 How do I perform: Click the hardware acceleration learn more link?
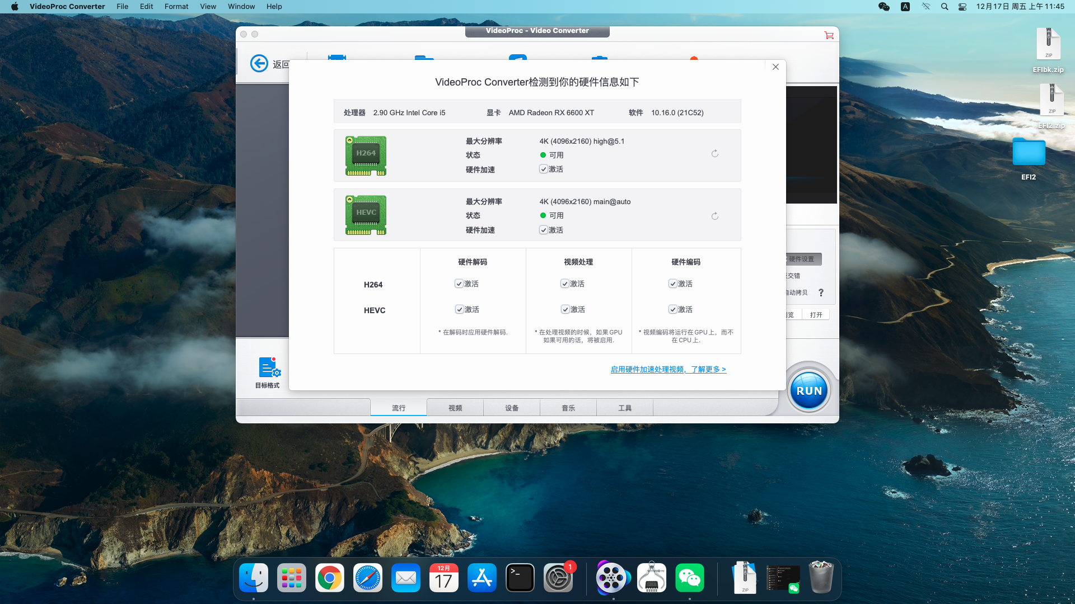(x=668, y=370)
